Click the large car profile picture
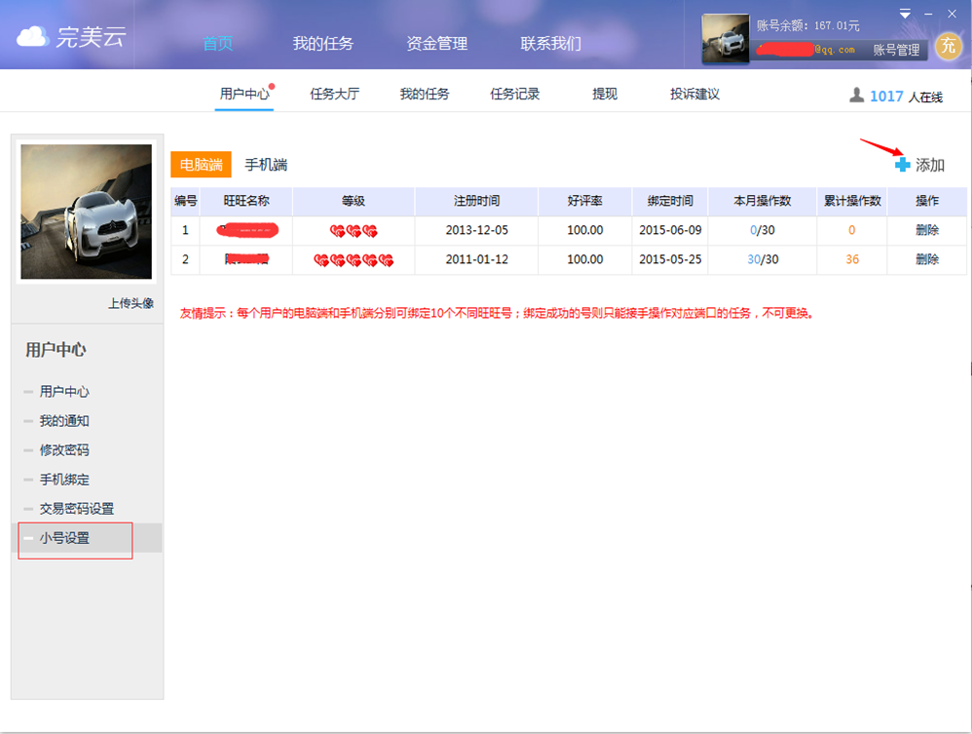Screen dimensions: 972x734 pos(86,212)
